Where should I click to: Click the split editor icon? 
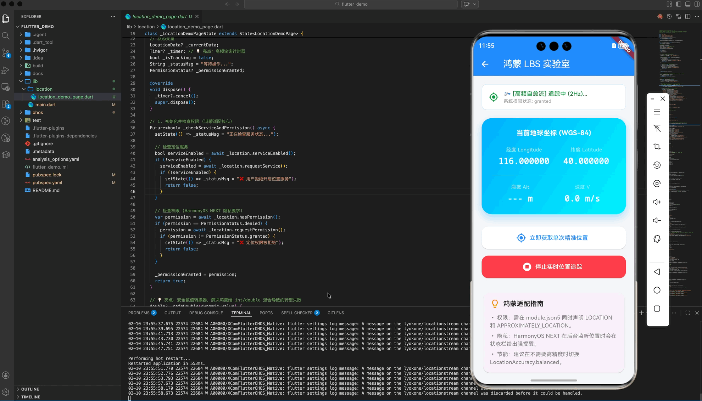pyautogui.click(x=688, y=17)
